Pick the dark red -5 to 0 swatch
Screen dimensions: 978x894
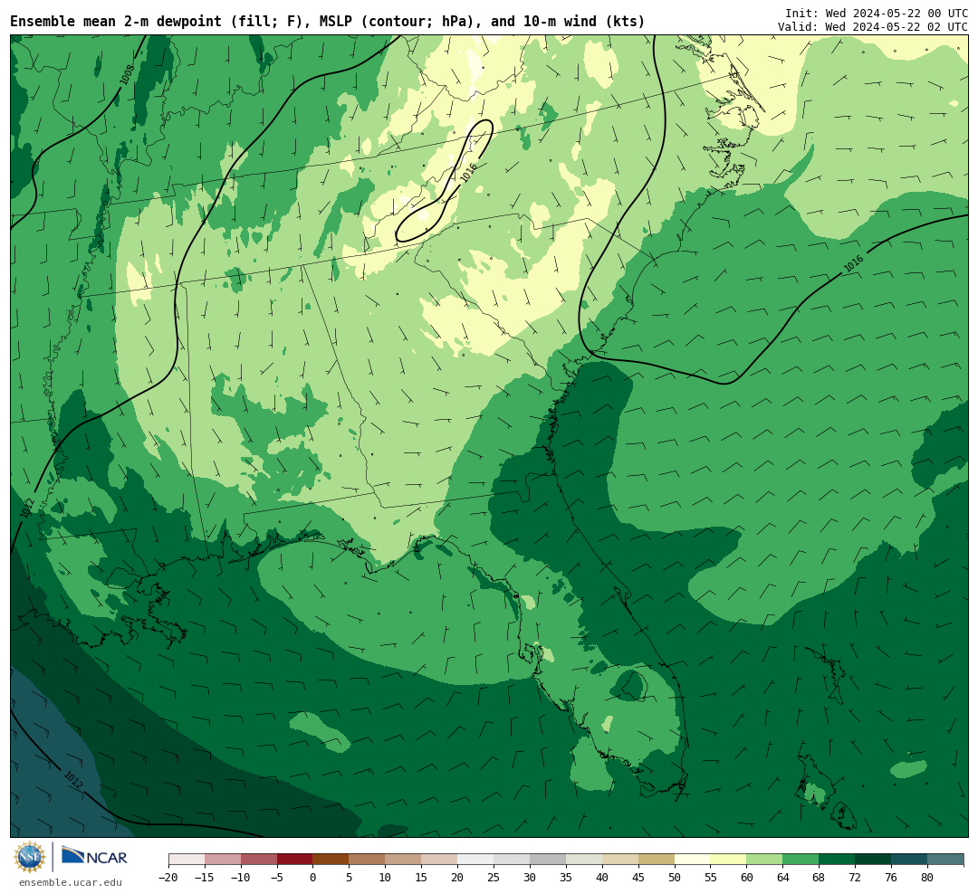pos(294,860)
